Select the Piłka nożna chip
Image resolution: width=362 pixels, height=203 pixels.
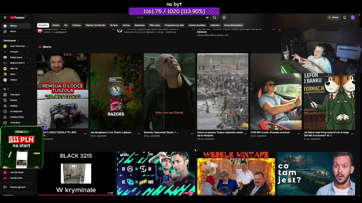155,25
